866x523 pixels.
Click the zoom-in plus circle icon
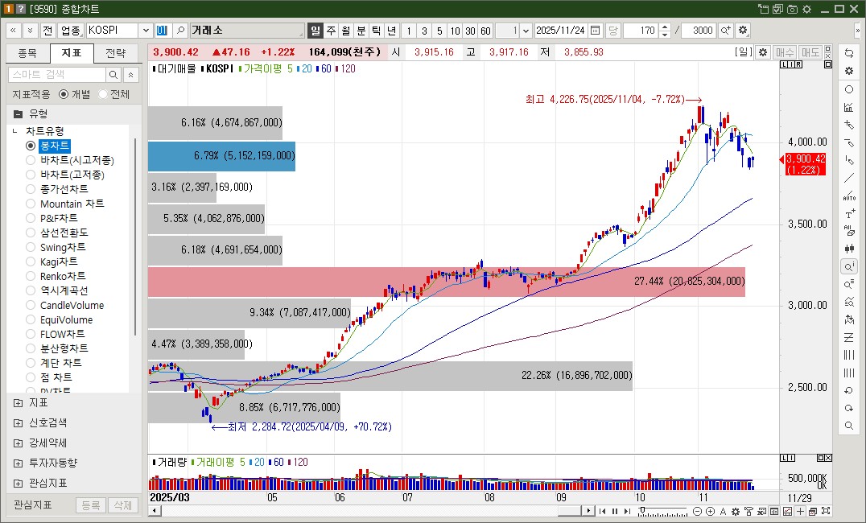(710, 512)
